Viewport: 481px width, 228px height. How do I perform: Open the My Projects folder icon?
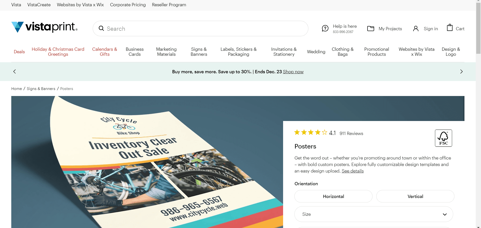[371, 28]
